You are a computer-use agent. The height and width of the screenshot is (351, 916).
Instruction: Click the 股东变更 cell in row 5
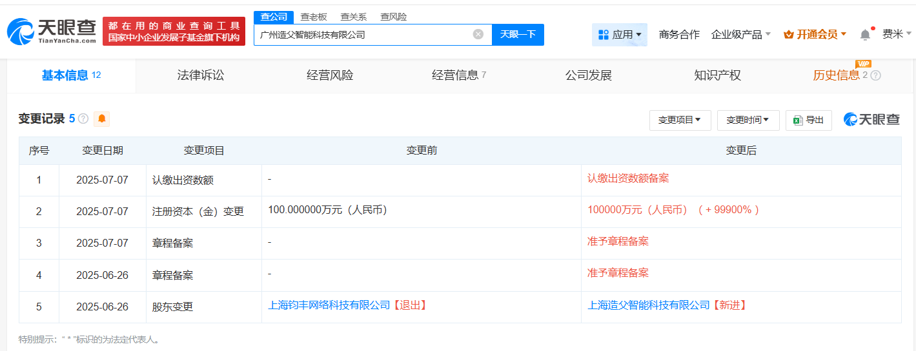[x=204, y=307]
